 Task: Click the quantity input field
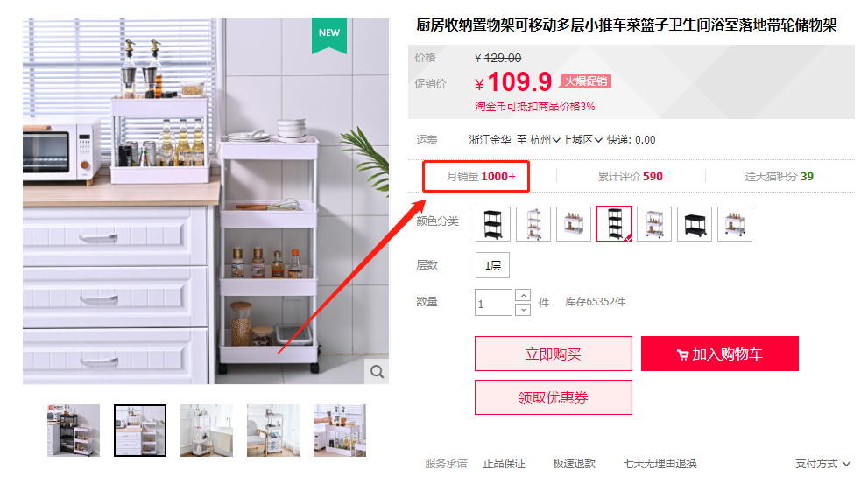tap(493, 303)
